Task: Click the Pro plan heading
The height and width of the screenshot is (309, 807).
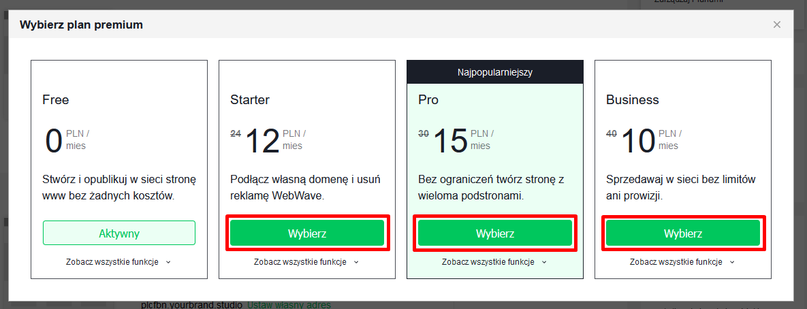Action: point(428,100)
